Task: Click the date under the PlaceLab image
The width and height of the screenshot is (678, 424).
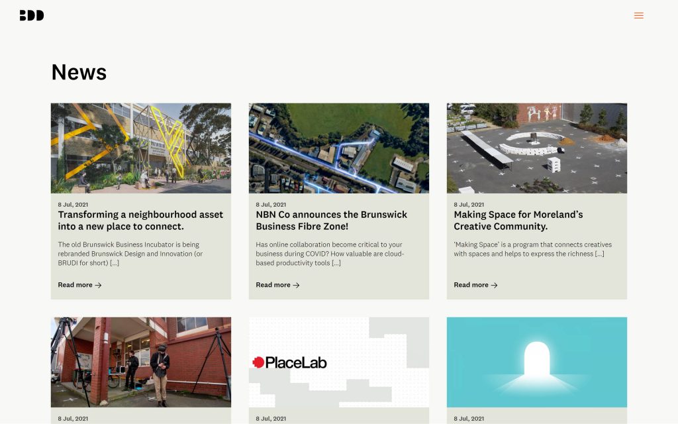Action: [271, 419]
